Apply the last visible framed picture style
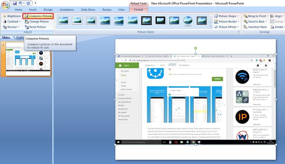The width and height of the screenshot is (285, 164). point(202,20)
